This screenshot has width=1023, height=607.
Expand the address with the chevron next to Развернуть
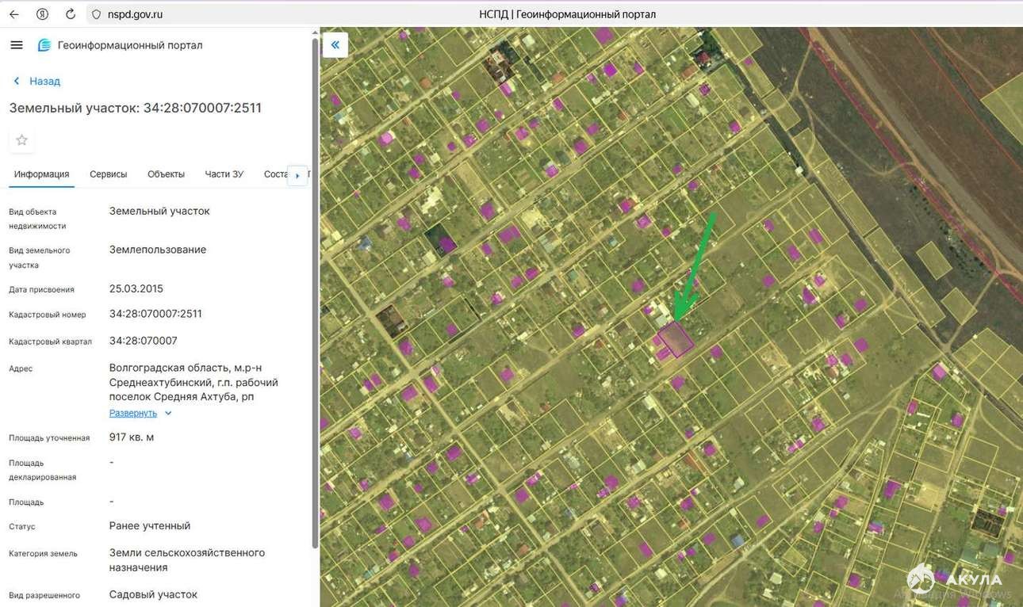[168, 414]
